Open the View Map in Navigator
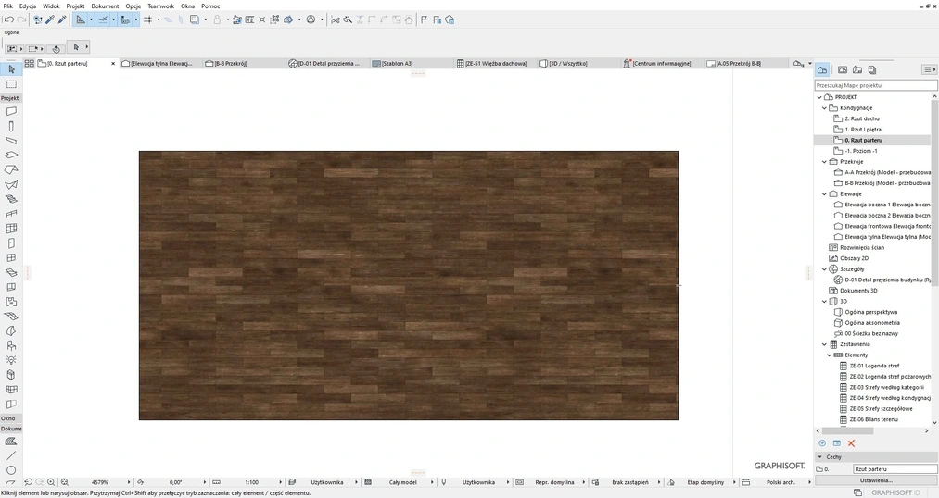 point(843,70)
